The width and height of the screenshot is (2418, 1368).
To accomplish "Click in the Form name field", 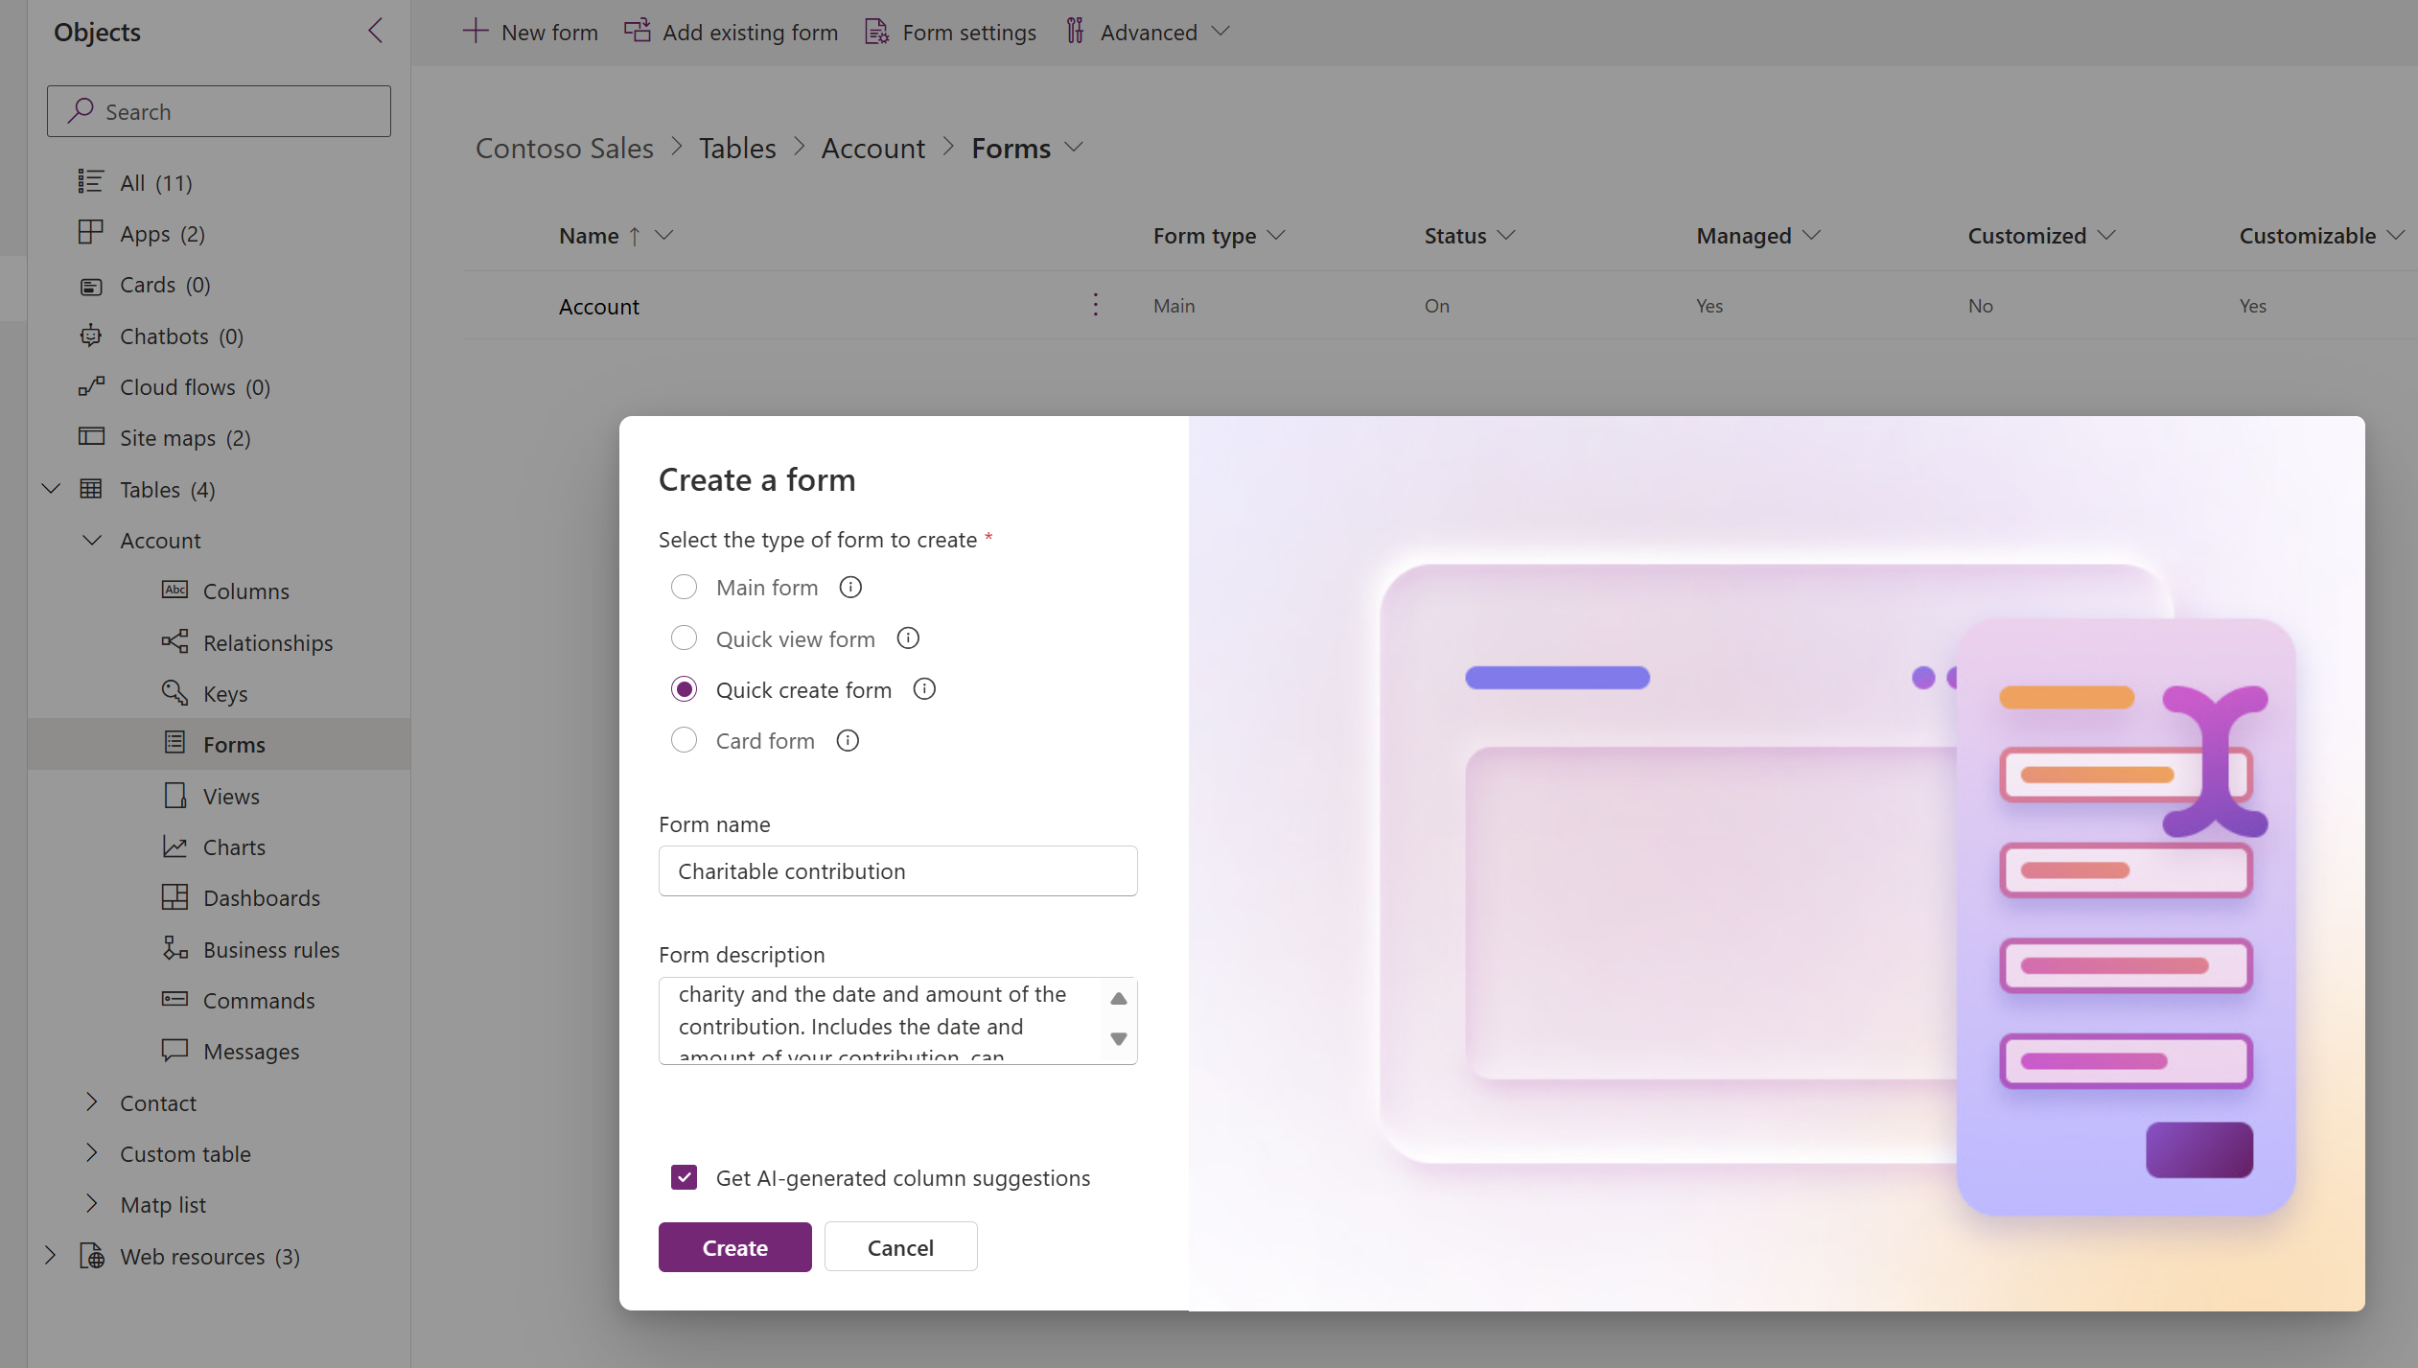I will tap(896, 870).
